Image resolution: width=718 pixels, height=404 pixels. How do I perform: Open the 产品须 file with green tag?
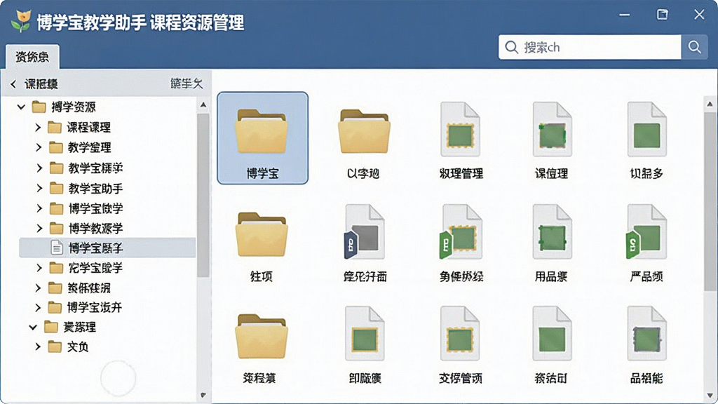pos(646,231)
